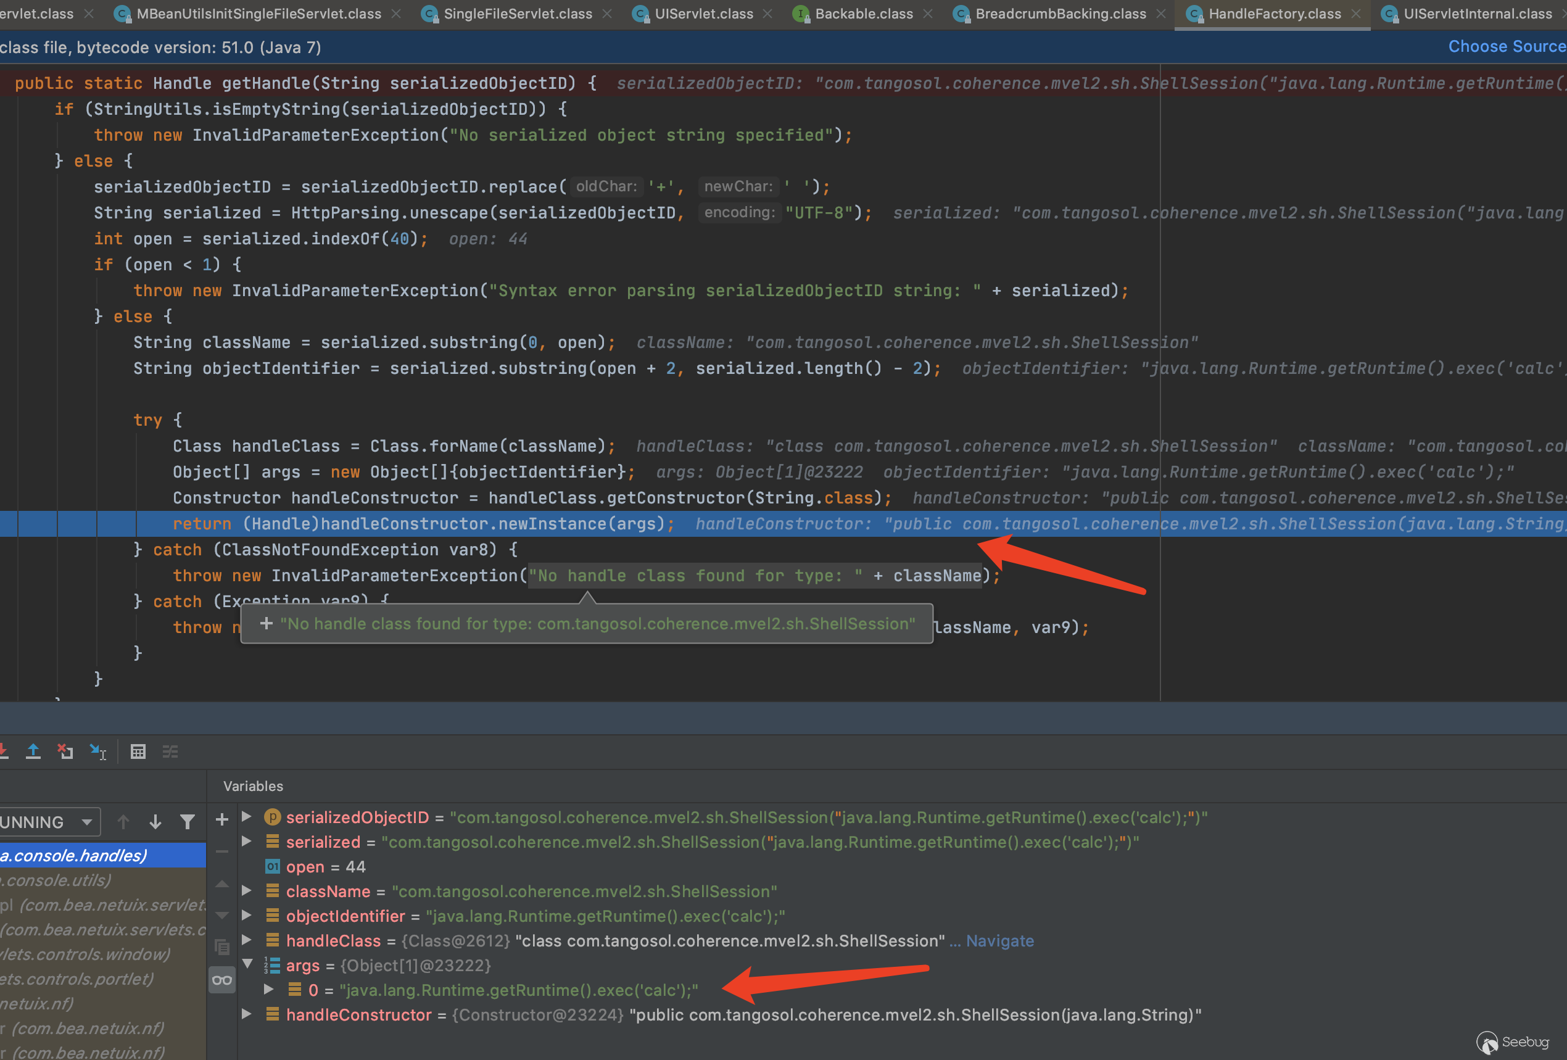Collapse the args variable node
Image resolution: width=1567 pixels, height=1060 pixels.
pos(247,964)
